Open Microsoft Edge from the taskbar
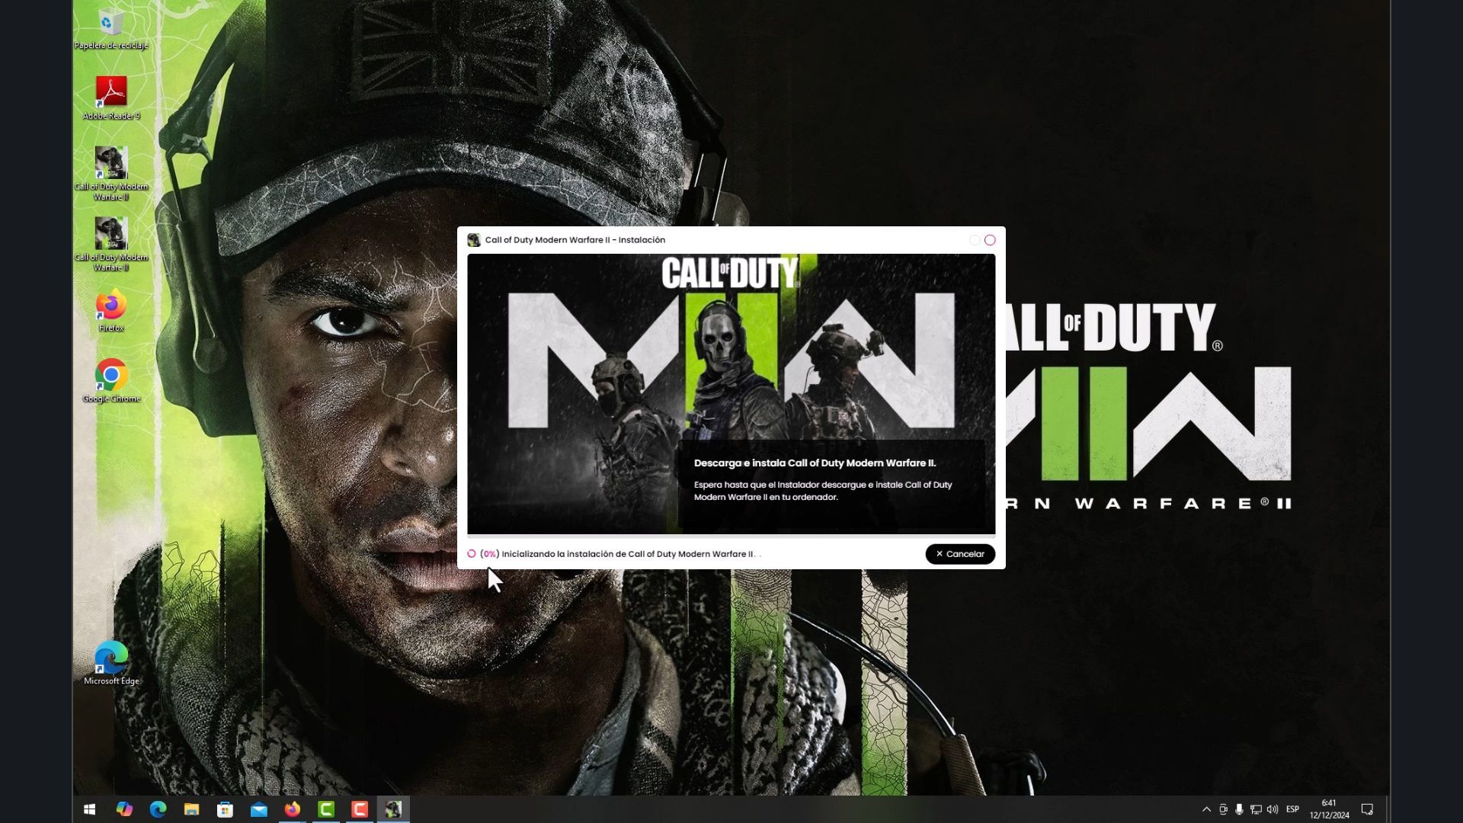 pos(158,809)
